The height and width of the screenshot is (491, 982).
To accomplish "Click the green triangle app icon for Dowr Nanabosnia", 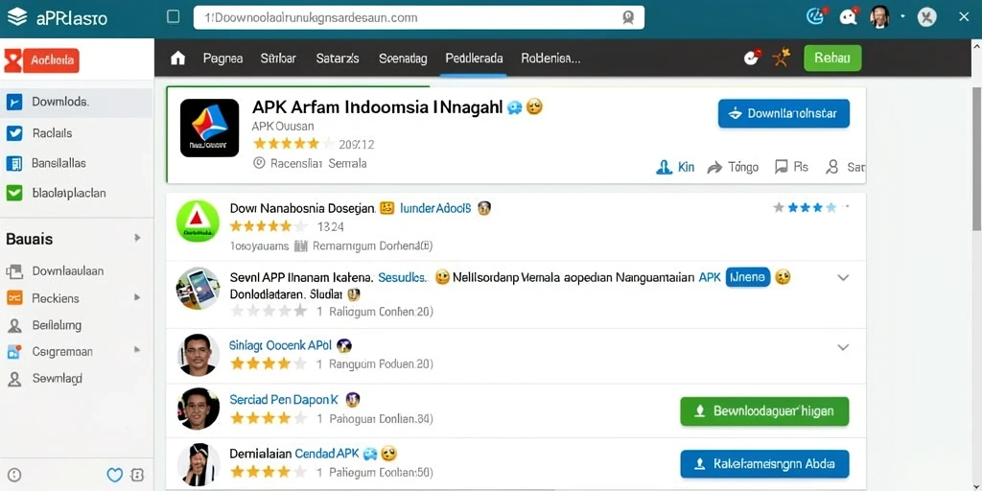I will pos(198,222).
